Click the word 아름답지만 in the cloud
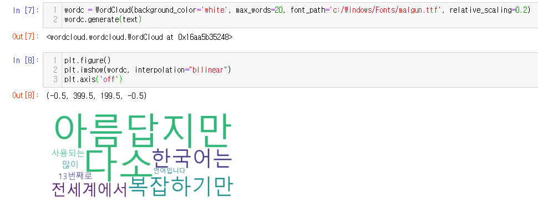The image size is (538, 209). 143,131
